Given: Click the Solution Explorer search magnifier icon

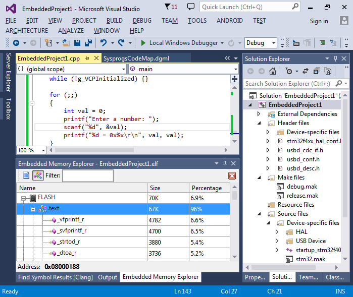Looking at the screenshot, I should [x=338, y=83].
